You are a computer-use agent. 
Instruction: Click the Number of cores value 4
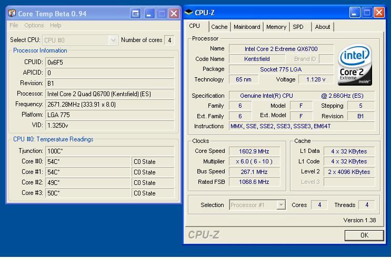[x=169, y=40]
